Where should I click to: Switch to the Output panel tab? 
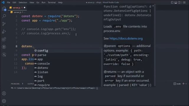pos(31,84)
